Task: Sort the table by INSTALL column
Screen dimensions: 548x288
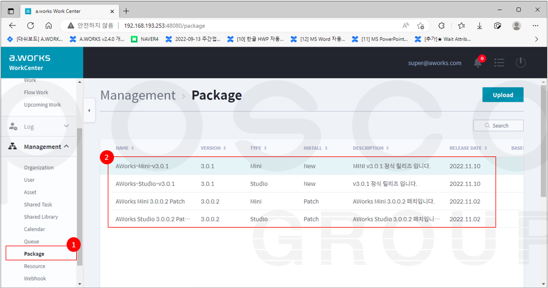Action: (x=315, y=148)
